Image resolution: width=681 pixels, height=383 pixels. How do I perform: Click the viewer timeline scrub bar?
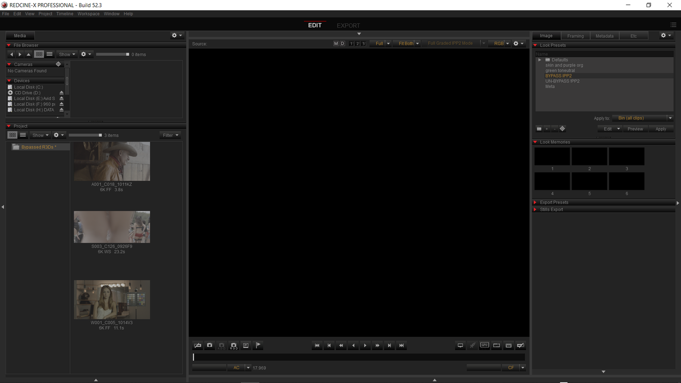pyautogui.click(x=359, y=357)
